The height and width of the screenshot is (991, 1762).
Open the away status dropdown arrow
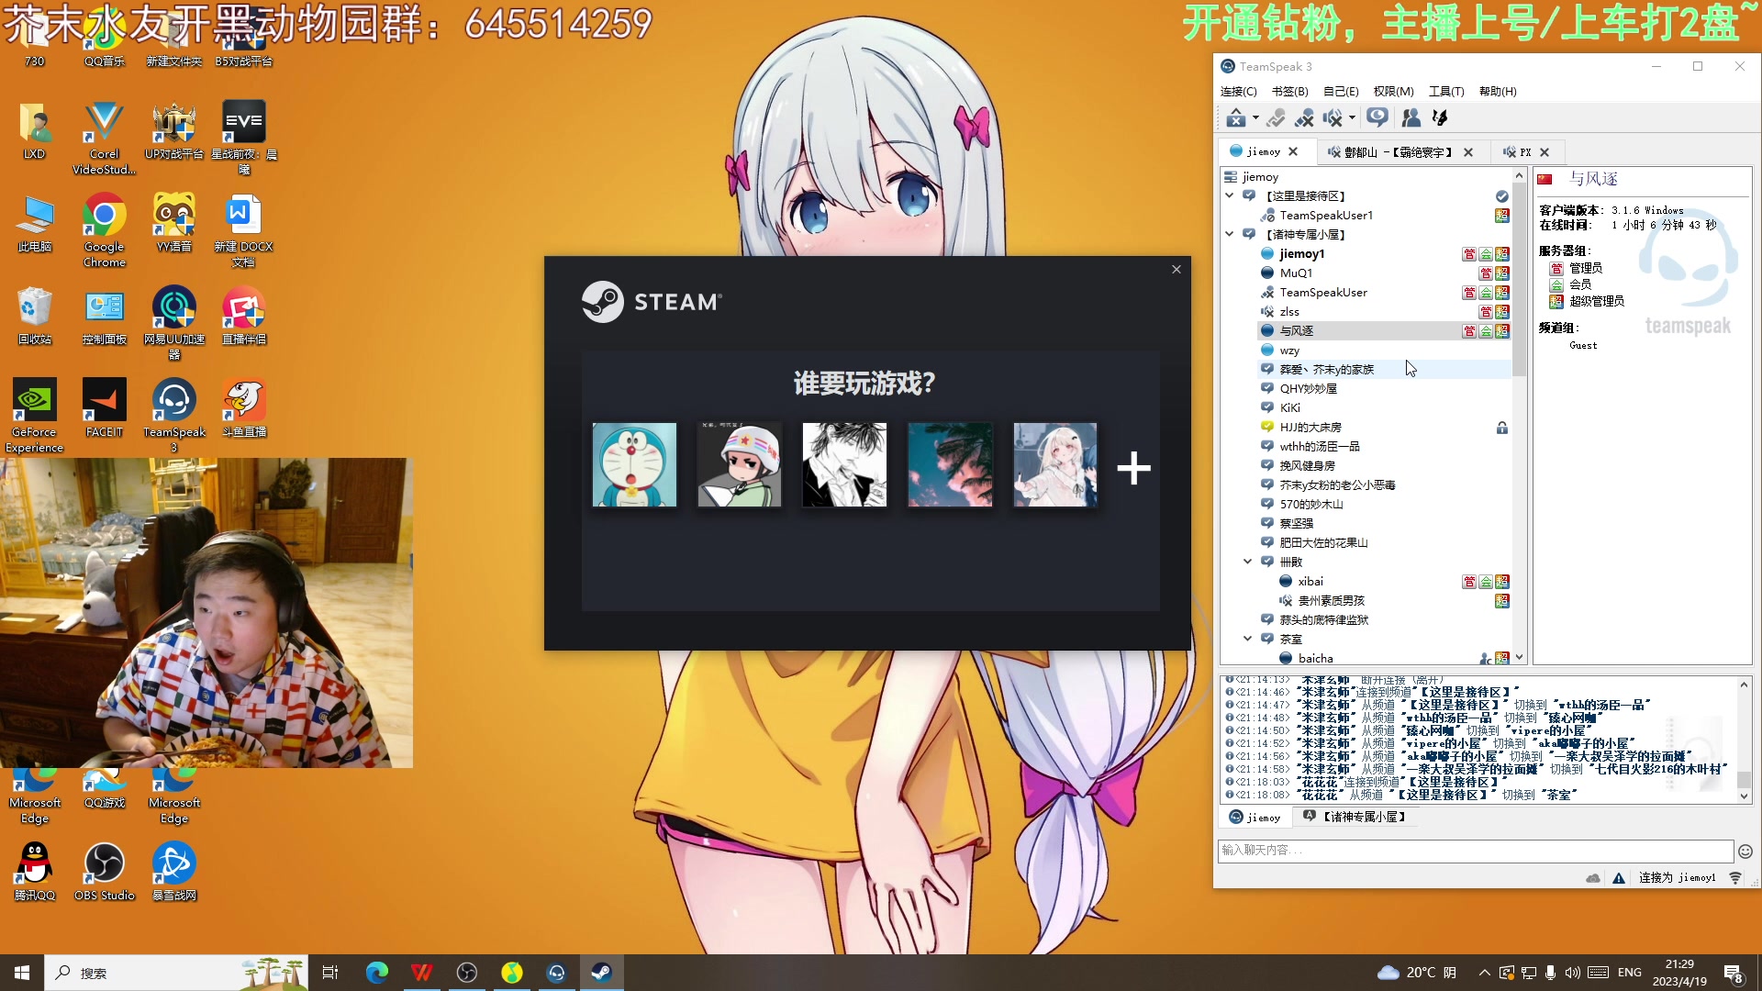click(x=1255, y=118)
